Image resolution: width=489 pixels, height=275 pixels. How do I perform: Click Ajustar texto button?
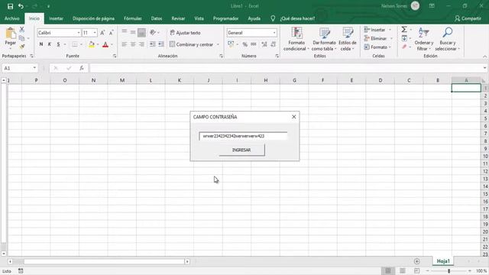click(x=185, y=33)
